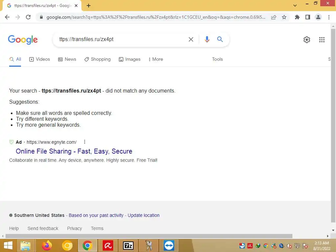This screenshot has width=336, height=252.
Task: Click the system tray volume icon
Action: click(x=289, y=246)
